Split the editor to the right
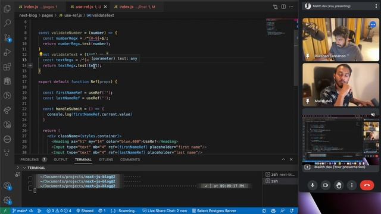The width and height of the screenshot is (381, 214). (x=283, y=7)
